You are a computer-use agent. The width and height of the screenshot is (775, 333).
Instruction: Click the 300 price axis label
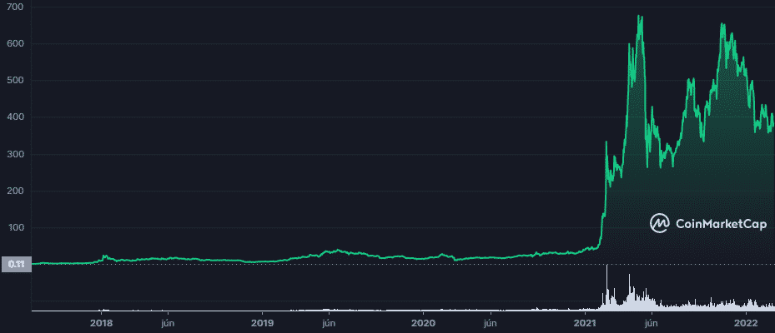tap(14, 154)
